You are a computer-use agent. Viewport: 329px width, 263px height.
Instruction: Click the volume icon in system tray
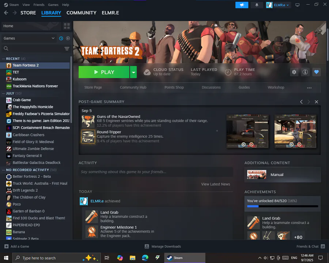coord(266,258)
